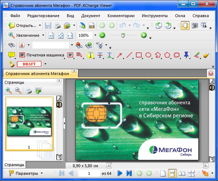This screenshot has height=181, width=218.
Task: Click the export/scan blue arrow icon
Action: tap(82, 25)
